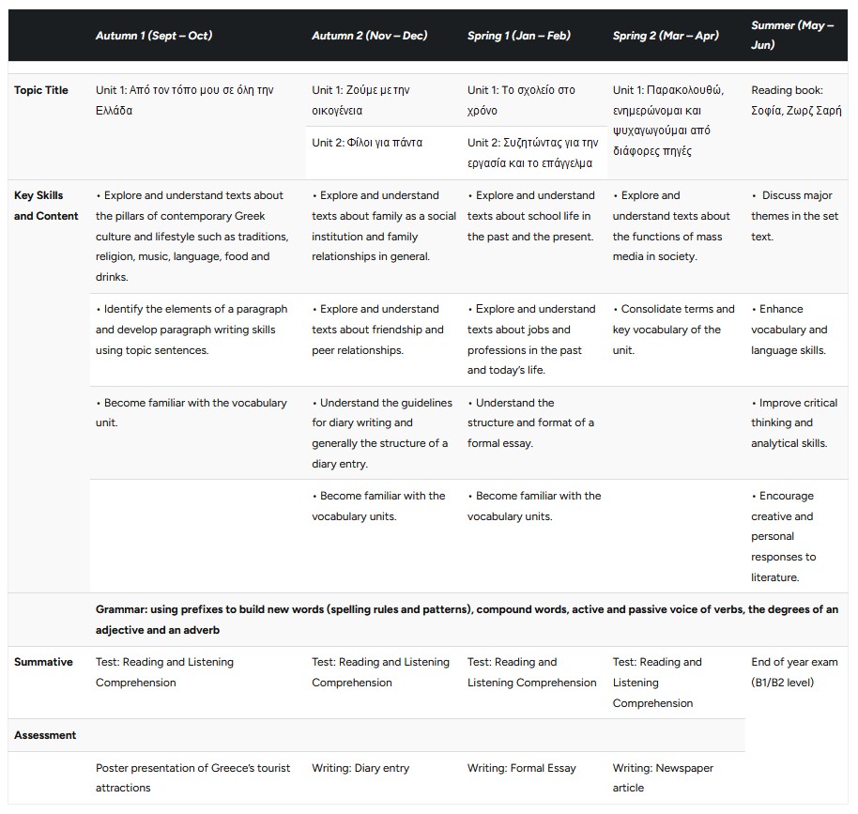Click the Topic Title row label

click(x=41, y=91)
